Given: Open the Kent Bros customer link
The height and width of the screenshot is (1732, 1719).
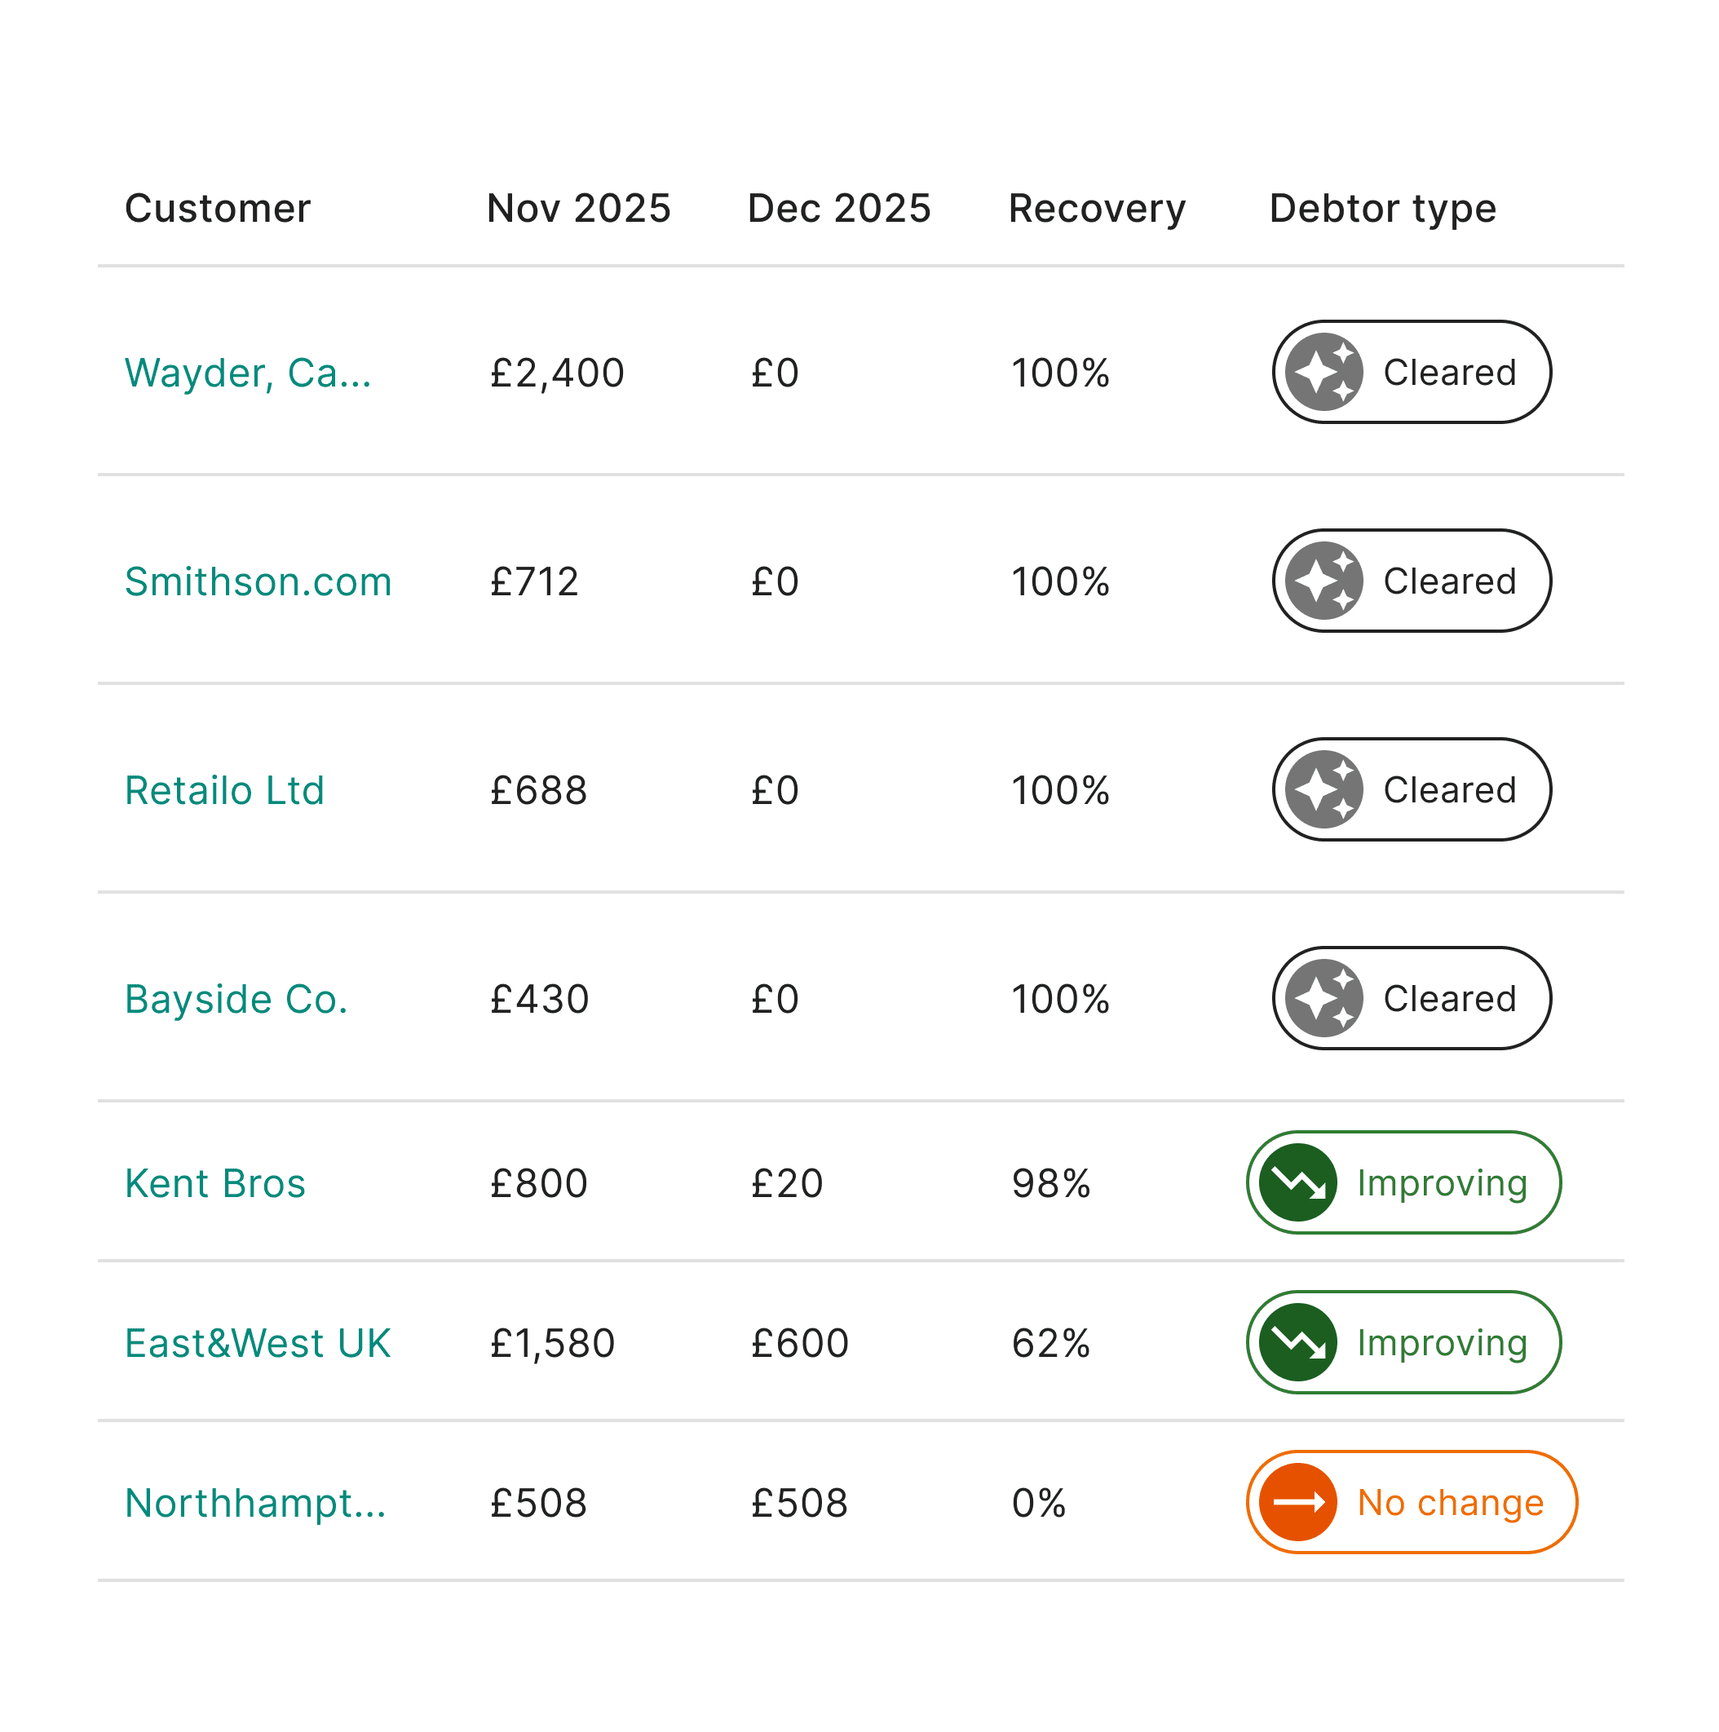Looking at the screenshot, I should pyautogui.click(x=215, y=1184).
